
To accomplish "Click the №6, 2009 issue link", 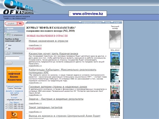I will (115, 83).
